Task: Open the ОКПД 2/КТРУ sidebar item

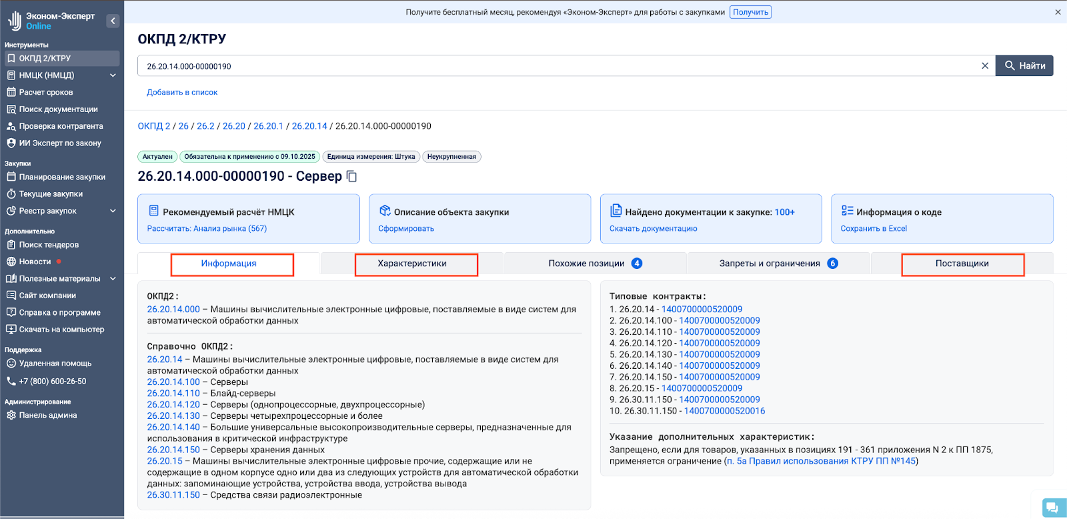Action: click(62, 58)
